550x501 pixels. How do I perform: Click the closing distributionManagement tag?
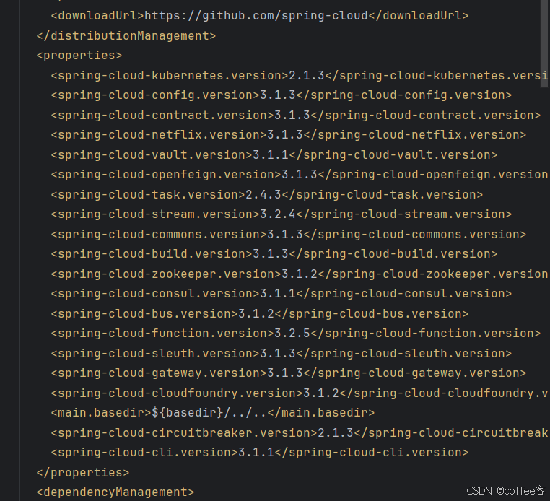coord(126,36)
